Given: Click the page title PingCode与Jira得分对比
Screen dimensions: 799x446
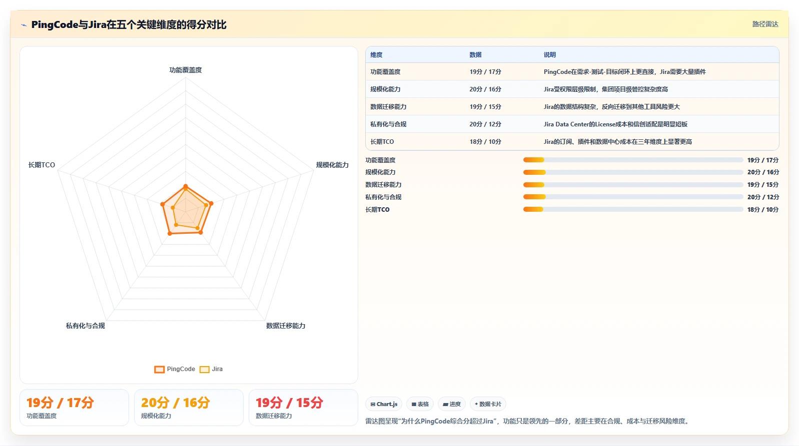Looking at the screenshot, I should pyautogui.click(x=129, y=24).
